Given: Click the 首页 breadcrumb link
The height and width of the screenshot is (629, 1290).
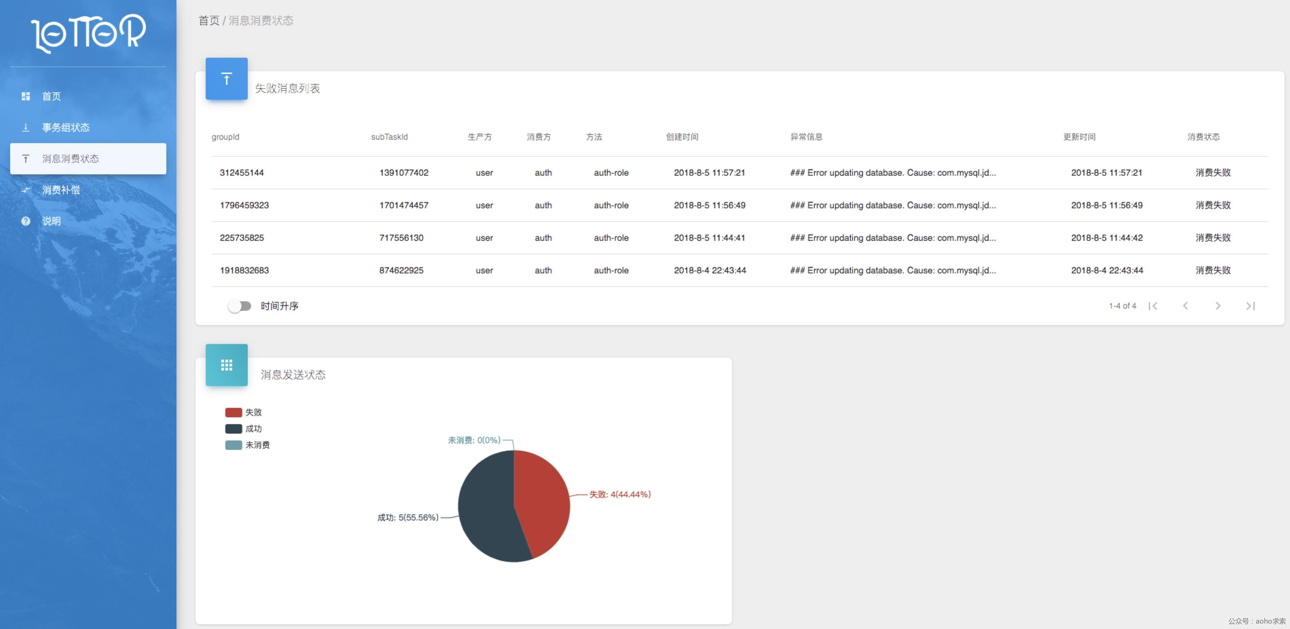Looking at the screenshot, I should (208, 20).
